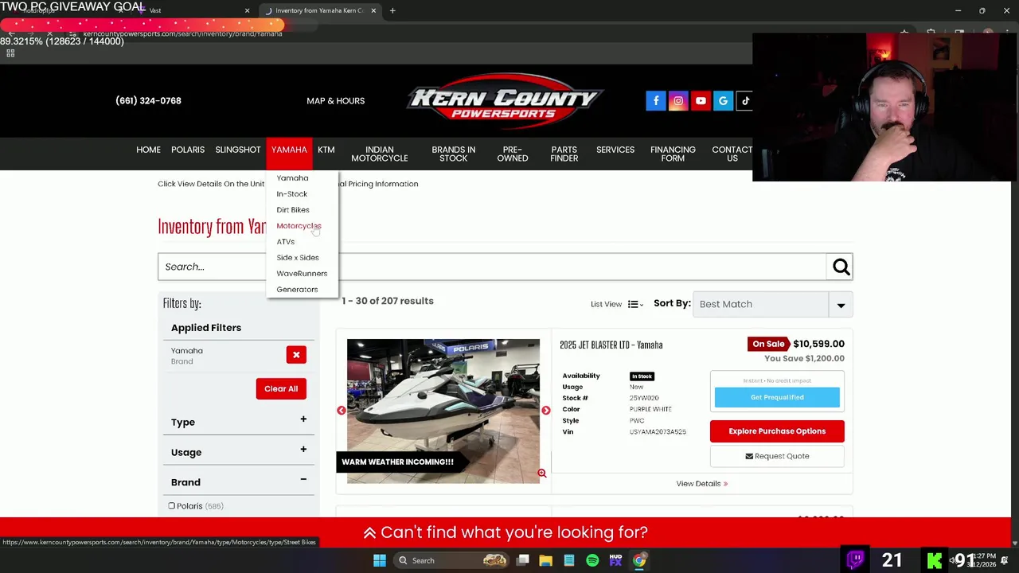This screenshot has width=1019, height=573.
Task: Open the Facebook social icon
Action: 656,100
